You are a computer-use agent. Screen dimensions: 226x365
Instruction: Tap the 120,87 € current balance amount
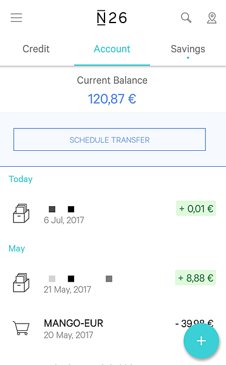(112, 99)
